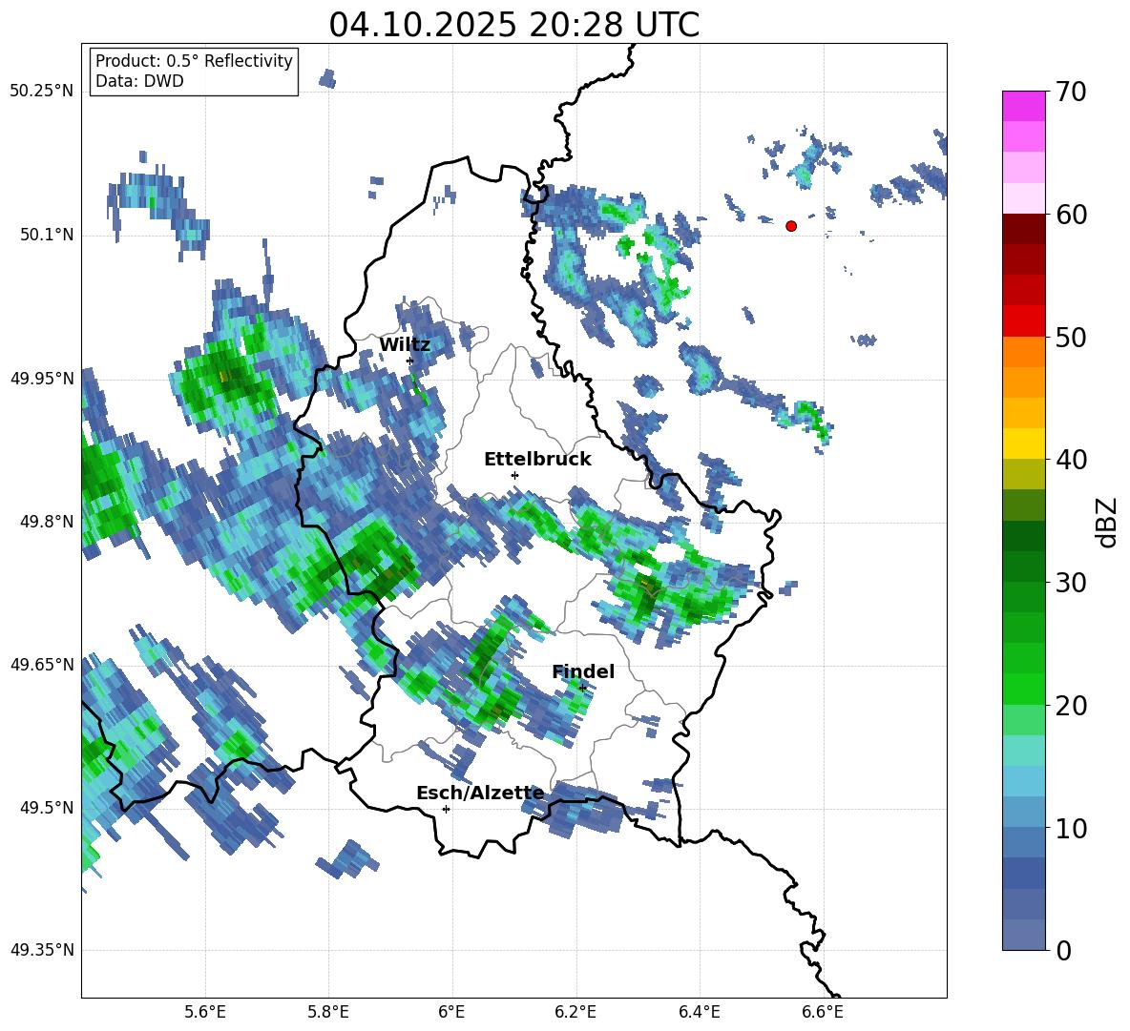Click the magenta top segment of the colorbar
The height and width of the screenshot is (1031, 1130).
pos(1023,106)
